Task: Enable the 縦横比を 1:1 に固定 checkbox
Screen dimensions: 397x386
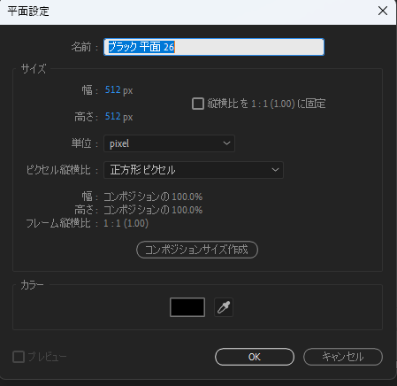Action: click(x=198, y=104)
